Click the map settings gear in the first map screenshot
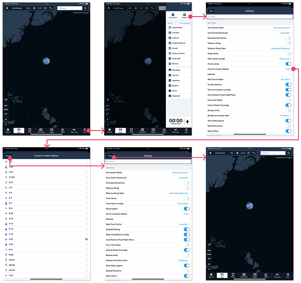The width and height of the screenshot is (301, 283). click(34, 8)
